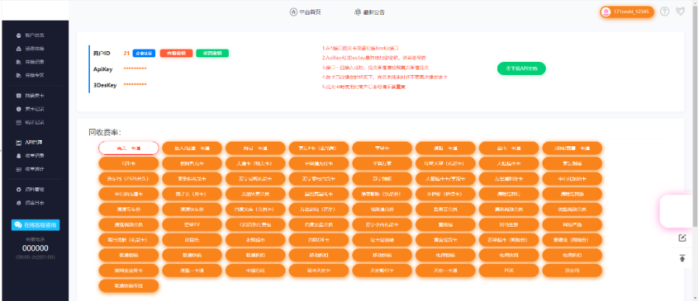
Task: Select the 搜狐一卡通 rate tag
Action: [192, 270]
